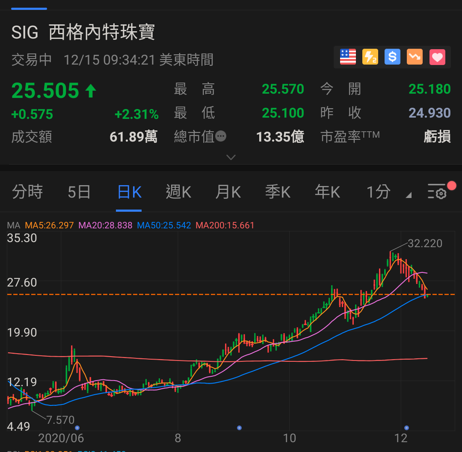Tap the orange downtrend short-selling icon
The image size is (462, 452).
pyautogui.click(x=415, y=56)
